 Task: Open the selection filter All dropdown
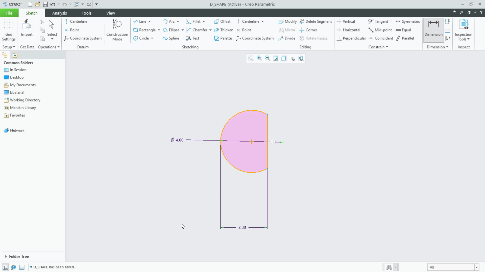(477, 267)
